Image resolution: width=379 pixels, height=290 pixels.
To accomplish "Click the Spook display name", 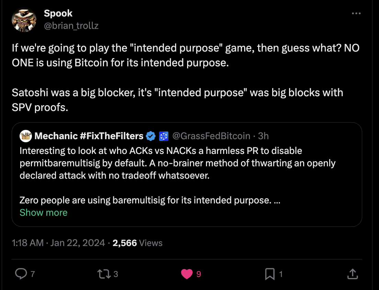I will click(x=58, y=13).
